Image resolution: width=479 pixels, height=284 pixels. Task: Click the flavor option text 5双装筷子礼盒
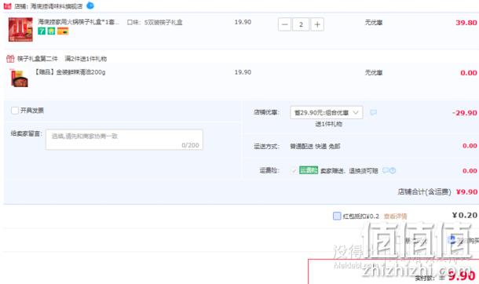coord(163,22)
